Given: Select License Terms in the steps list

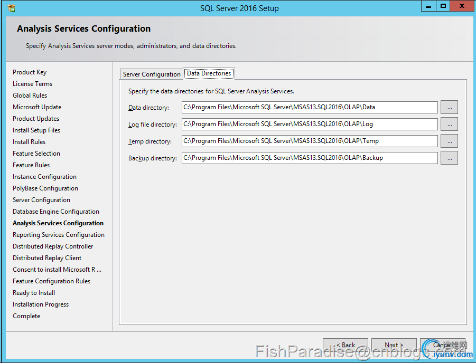Looking at the screenshot, I should coord(32,84).
